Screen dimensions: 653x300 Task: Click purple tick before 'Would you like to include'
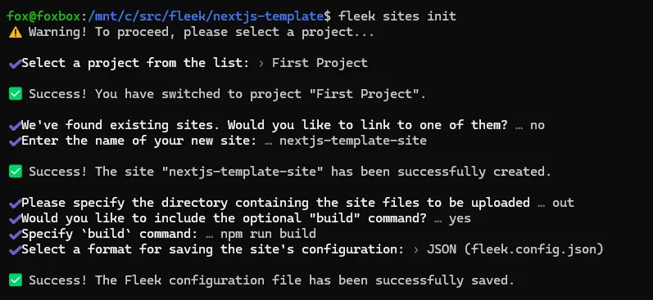click(15, 219)
